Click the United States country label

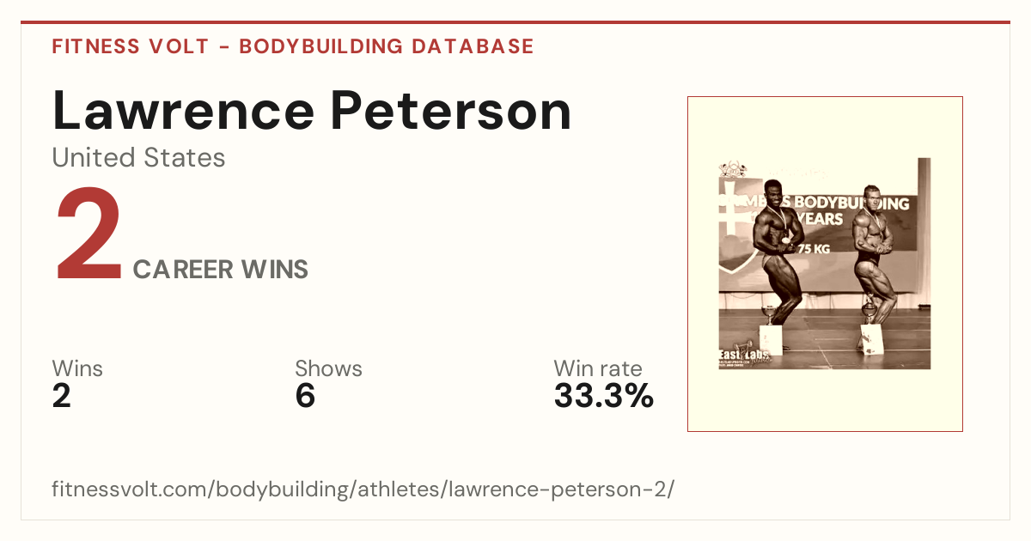pyautogui.click(x=138, y=158)
